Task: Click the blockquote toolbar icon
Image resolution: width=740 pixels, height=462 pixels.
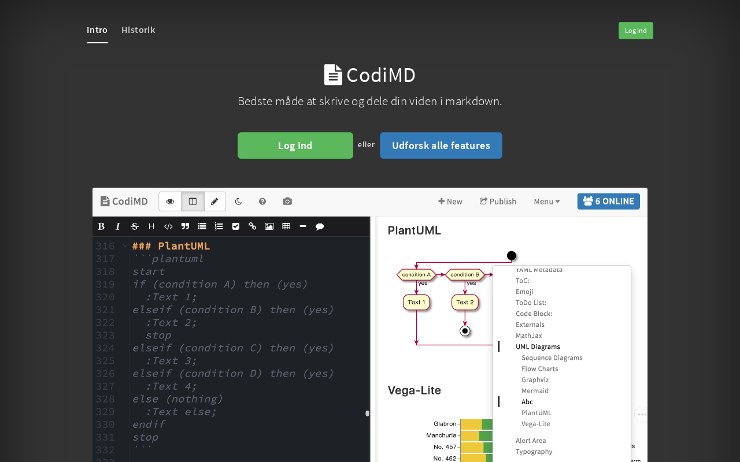Action: (x=185, y=226)
